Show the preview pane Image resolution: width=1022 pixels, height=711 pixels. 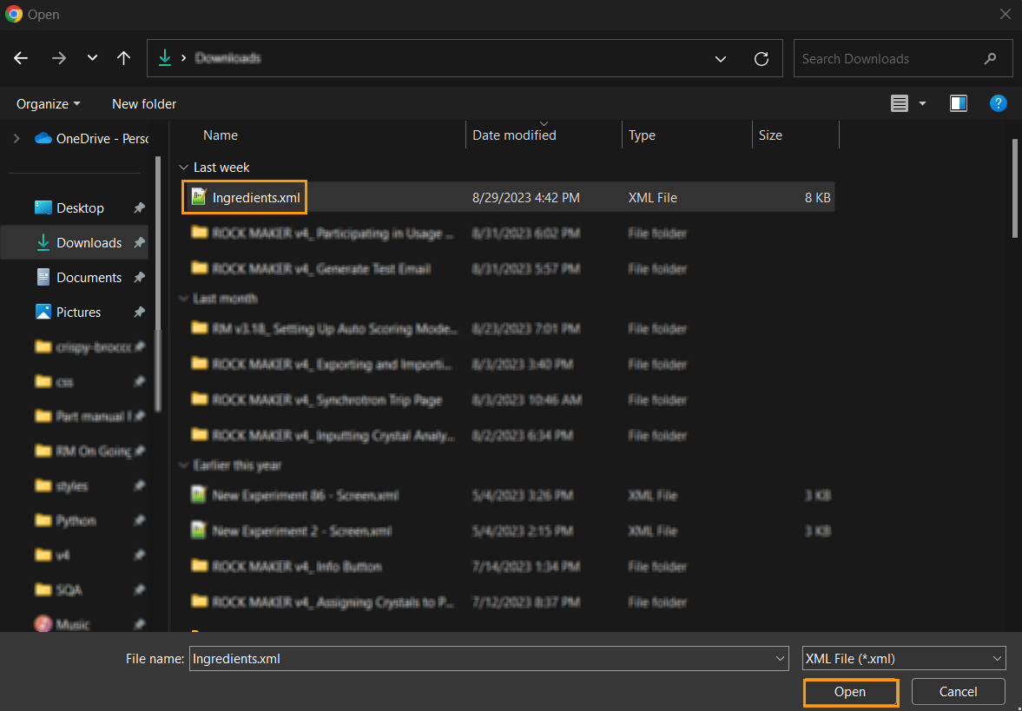959,103
